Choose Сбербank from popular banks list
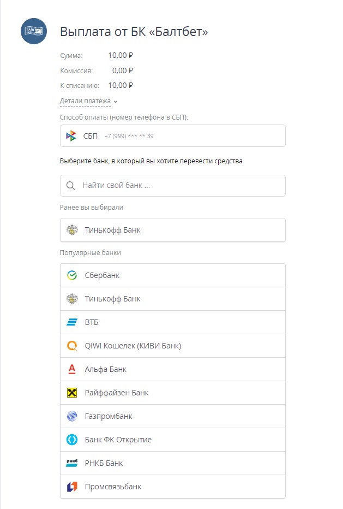Image resolution: width=343 pixels, height=509 pixels. coord(172,275)
